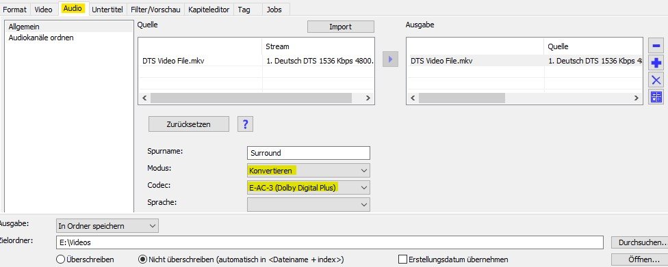Click source cell 1. Deutsch DTS in Ausgabe
The image size is (668, 267).
593,61
